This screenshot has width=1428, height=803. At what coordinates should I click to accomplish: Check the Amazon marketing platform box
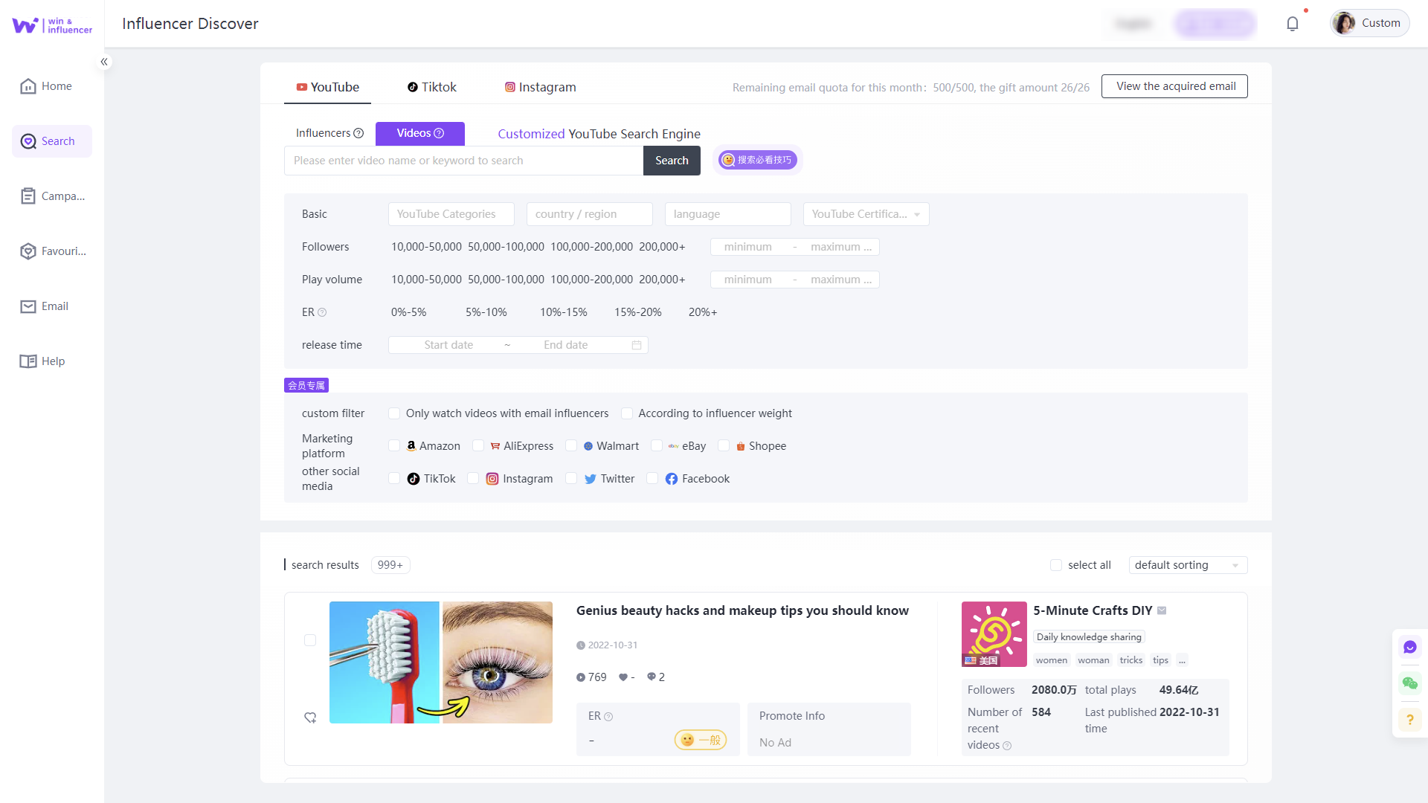click(394, 446)
